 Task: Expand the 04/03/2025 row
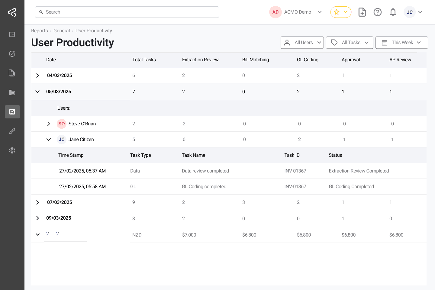click(x=37, y=75)
